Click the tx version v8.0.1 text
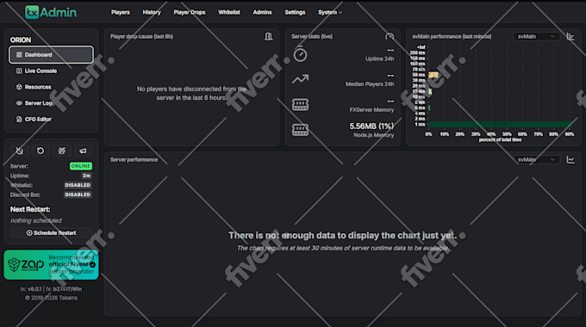 [x=31, y=289]
